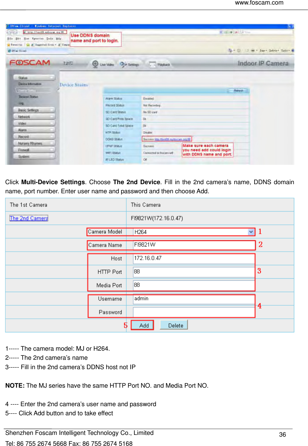Click the Favorites star icon
This screenshot has width=308, height=446.
click(9, 45)
